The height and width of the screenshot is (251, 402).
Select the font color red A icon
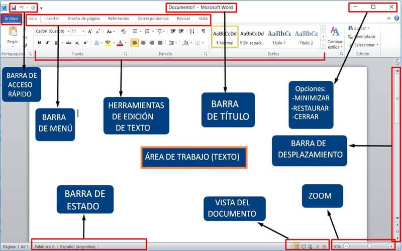[120, 43]
